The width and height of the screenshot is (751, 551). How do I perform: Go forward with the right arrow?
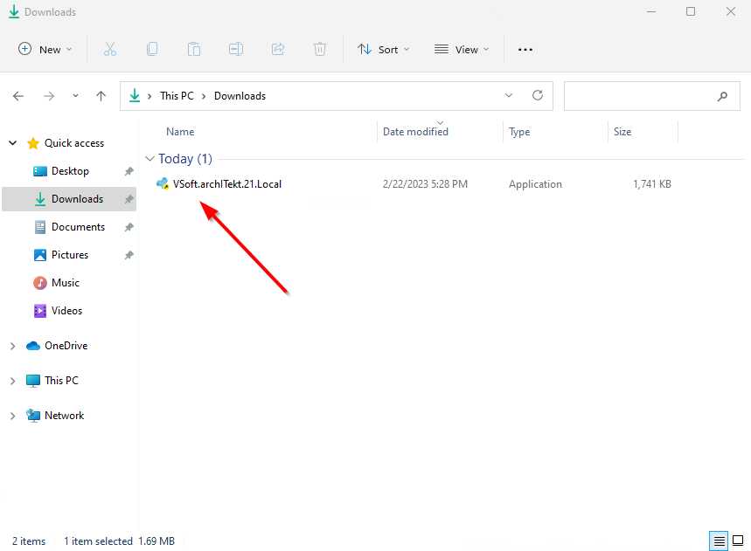[49, 96]
